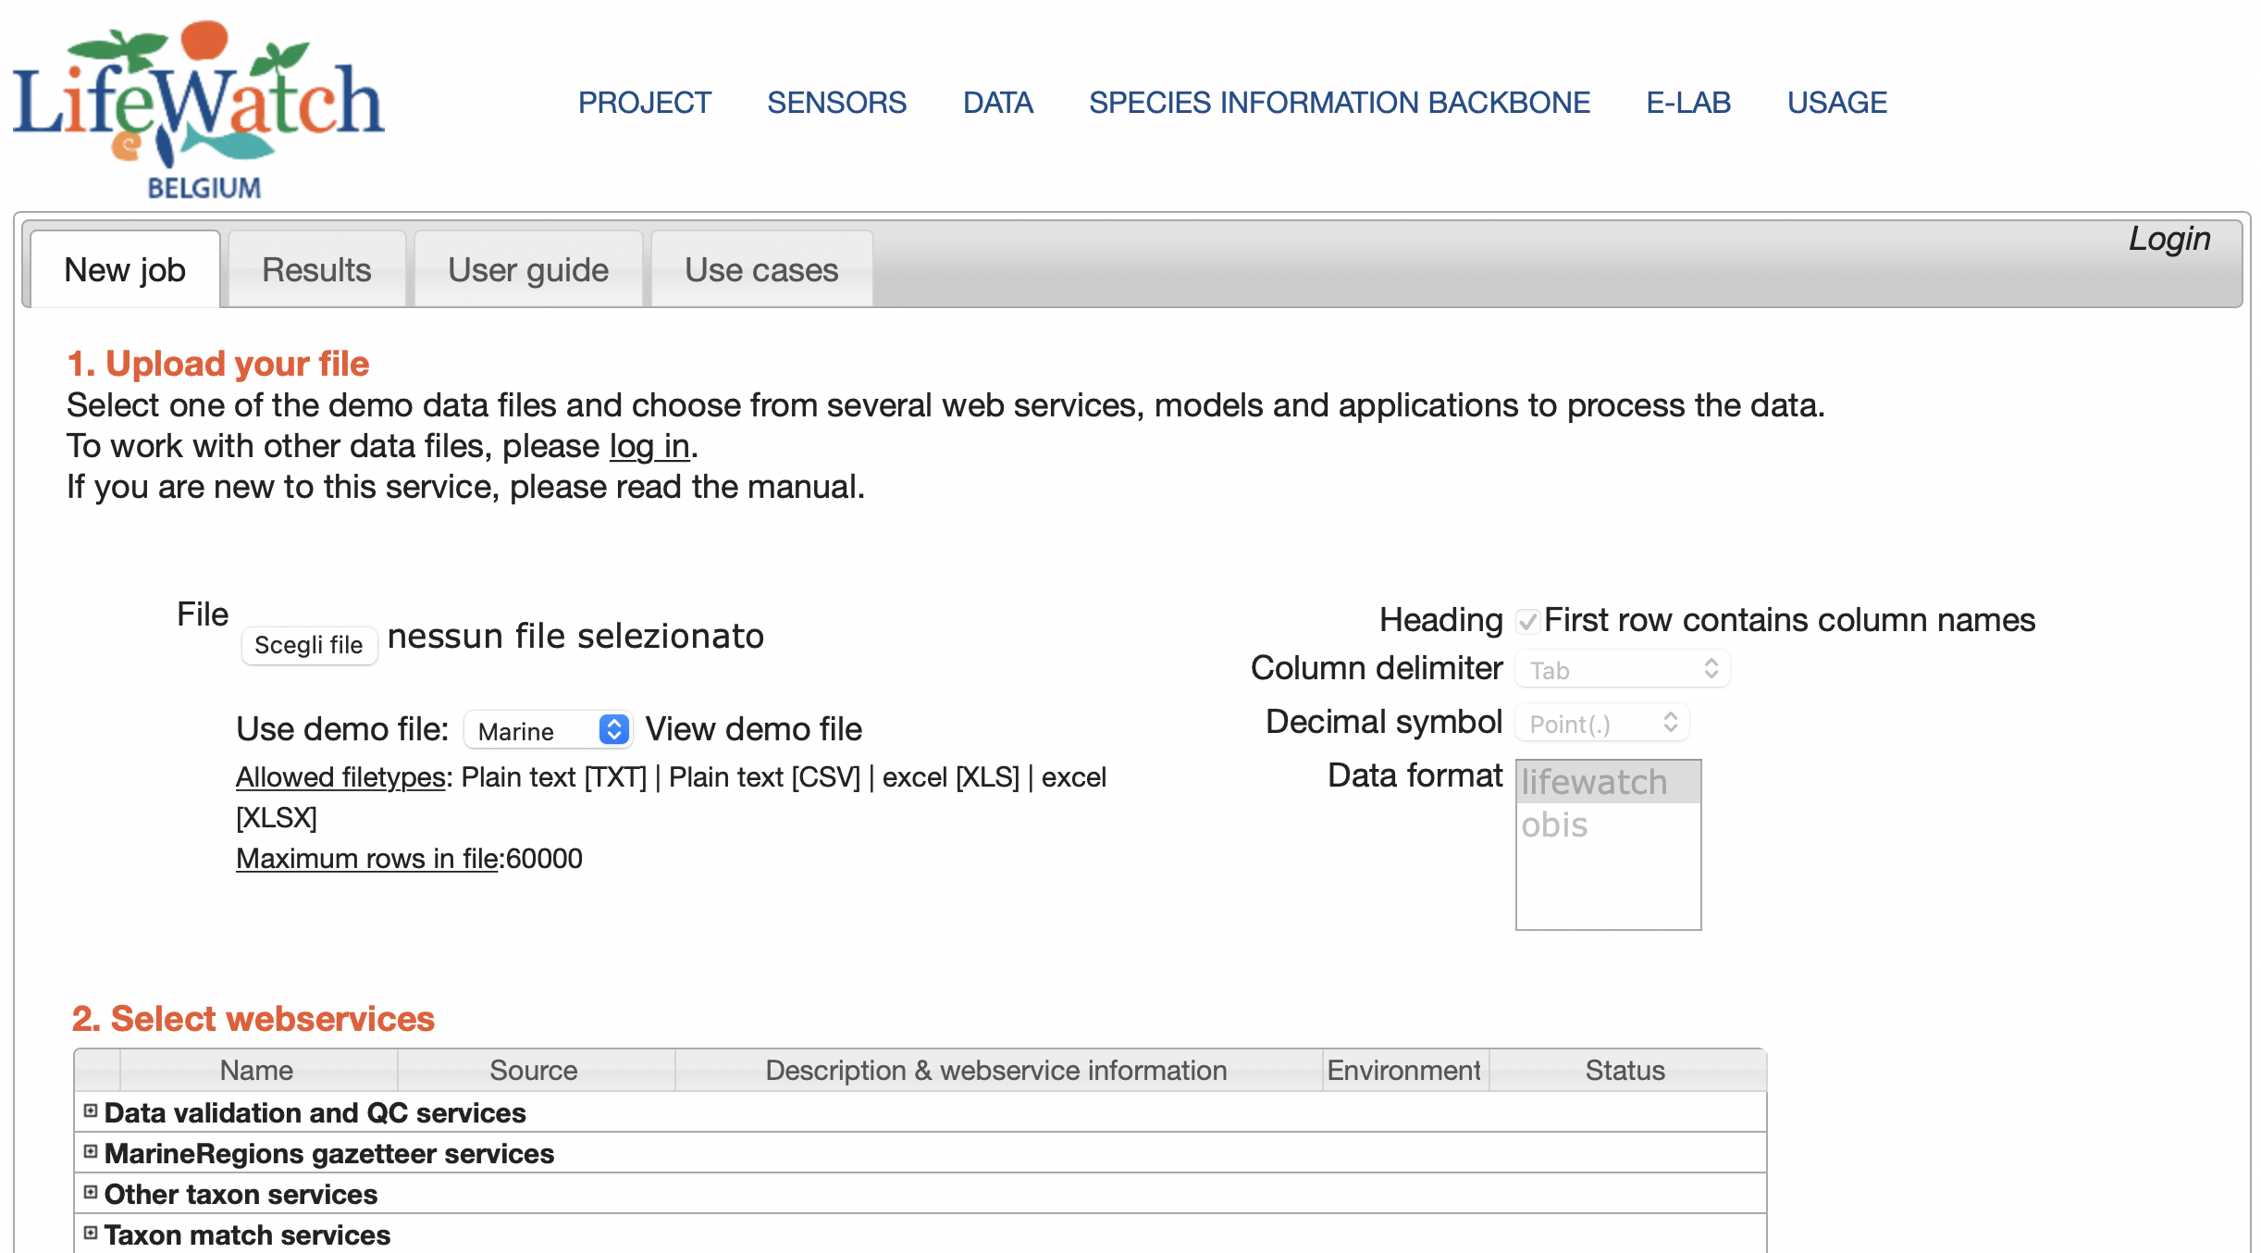Open the Use cases tab

tap(761, 269)
